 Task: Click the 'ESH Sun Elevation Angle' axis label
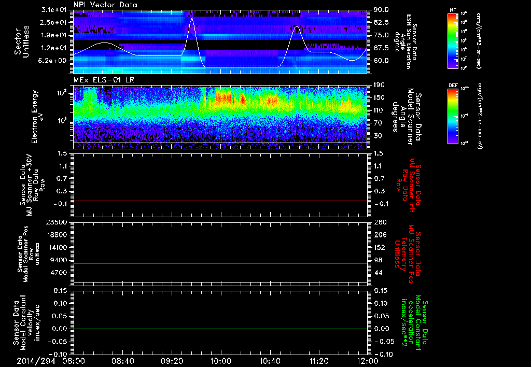(406, 41)
